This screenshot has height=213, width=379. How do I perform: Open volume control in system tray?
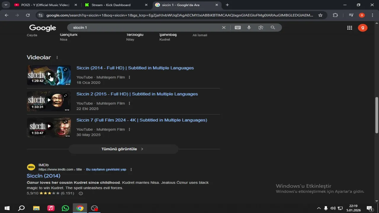(333, 208)
